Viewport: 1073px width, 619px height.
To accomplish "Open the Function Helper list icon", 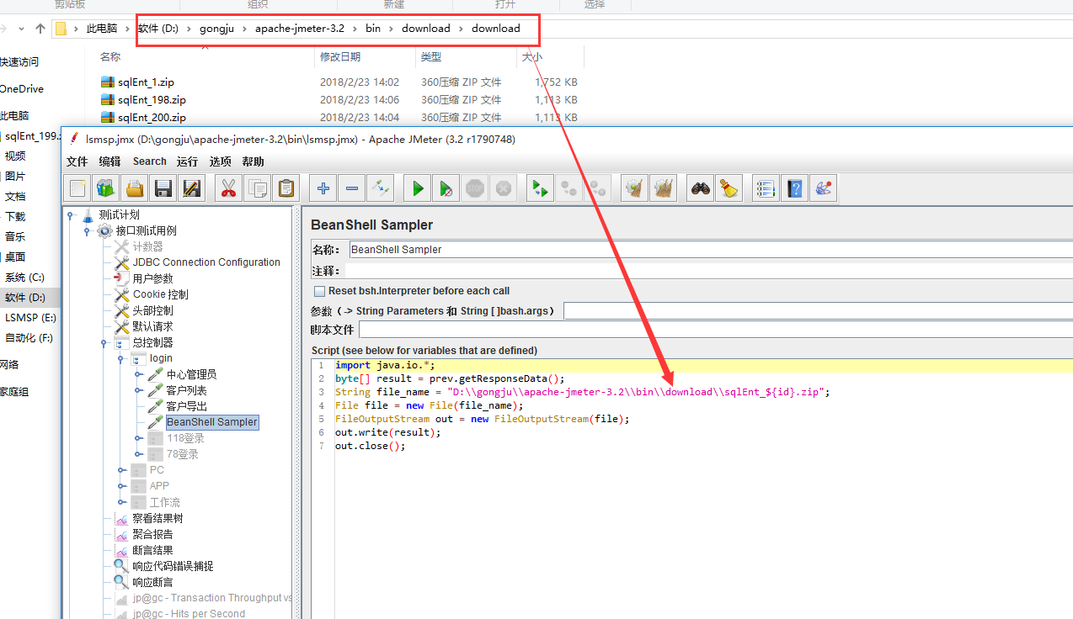I will pos(765,188).
